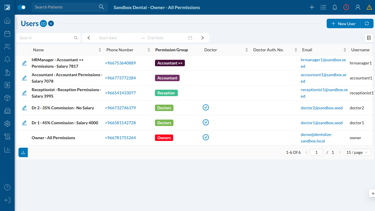375x211 pixels.
Task: Click the New User button
Action: [343, 24]
